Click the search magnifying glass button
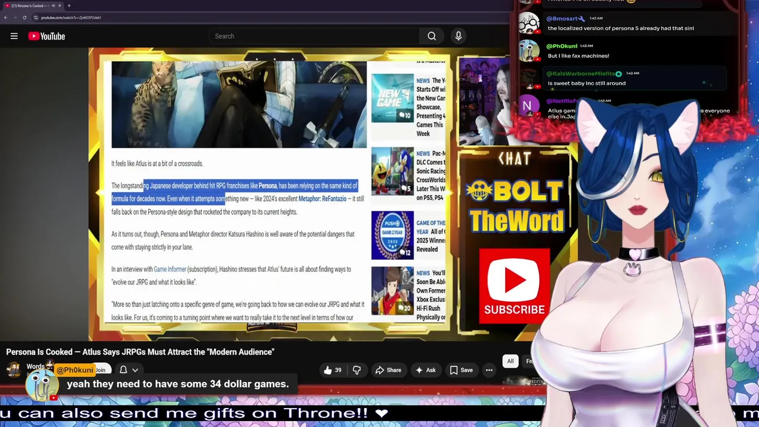 click(x=432, y=36)
